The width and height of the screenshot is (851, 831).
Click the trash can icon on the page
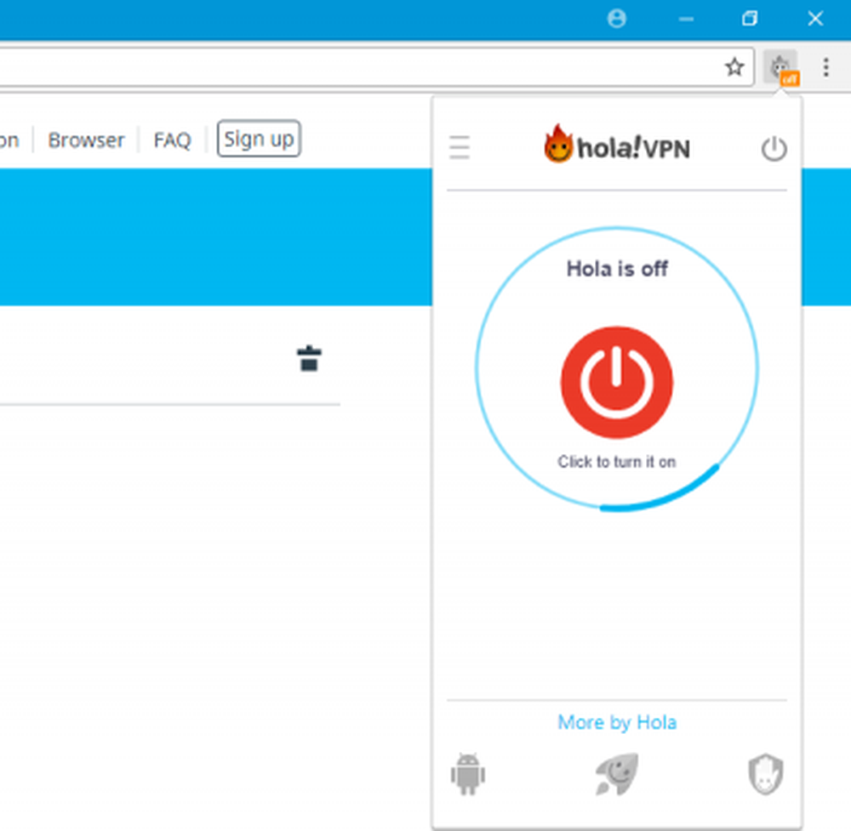point(309,358)
